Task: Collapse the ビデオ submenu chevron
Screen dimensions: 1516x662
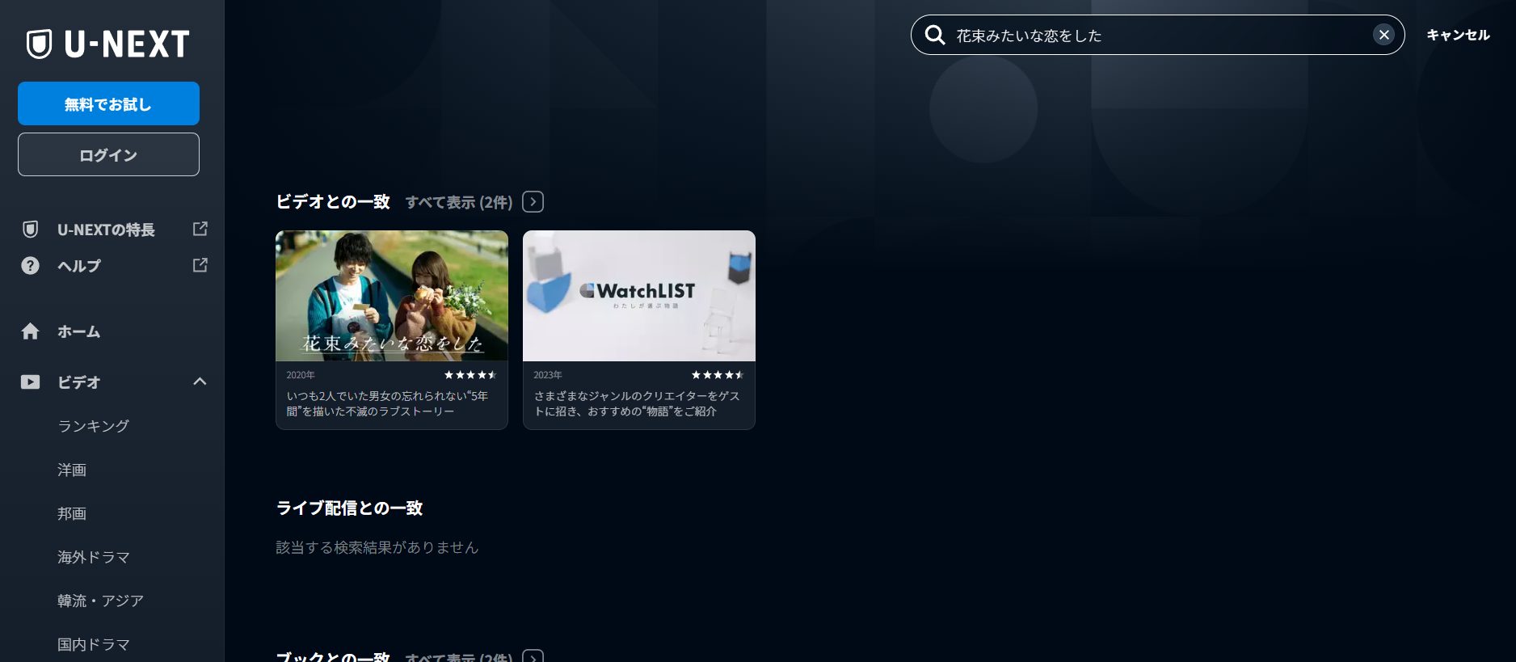Action: tap(200, 382)
